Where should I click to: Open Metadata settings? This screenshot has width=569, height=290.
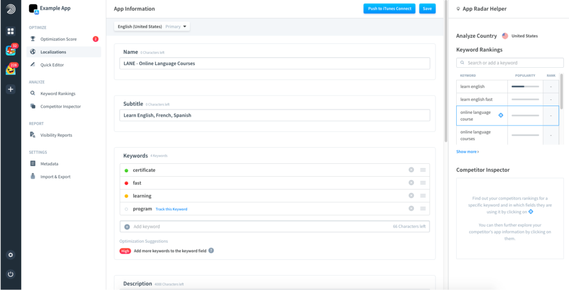pyautogui.click(x=49, y=164)
